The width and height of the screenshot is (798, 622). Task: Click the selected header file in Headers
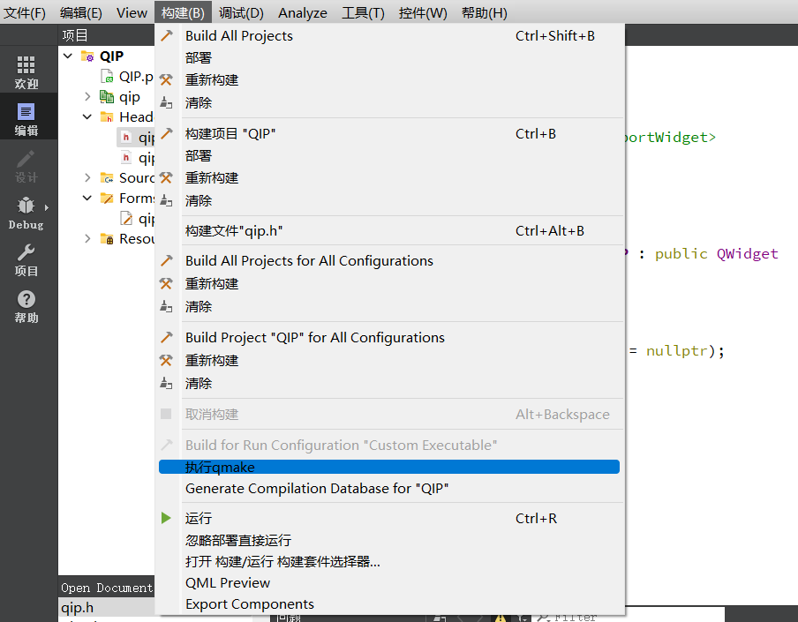[x=136, y=138]
